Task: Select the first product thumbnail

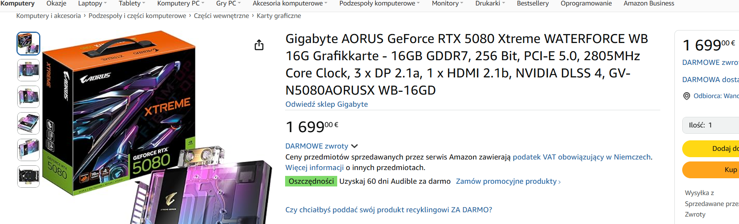Action: [28, 43]
